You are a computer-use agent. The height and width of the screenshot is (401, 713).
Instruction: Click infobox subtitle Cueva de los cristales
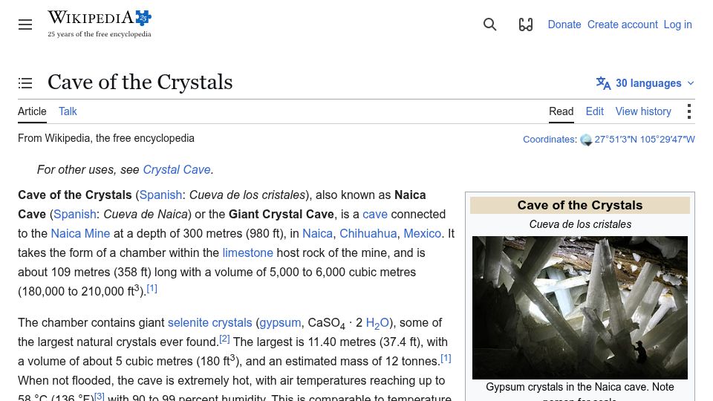point(580,224)
